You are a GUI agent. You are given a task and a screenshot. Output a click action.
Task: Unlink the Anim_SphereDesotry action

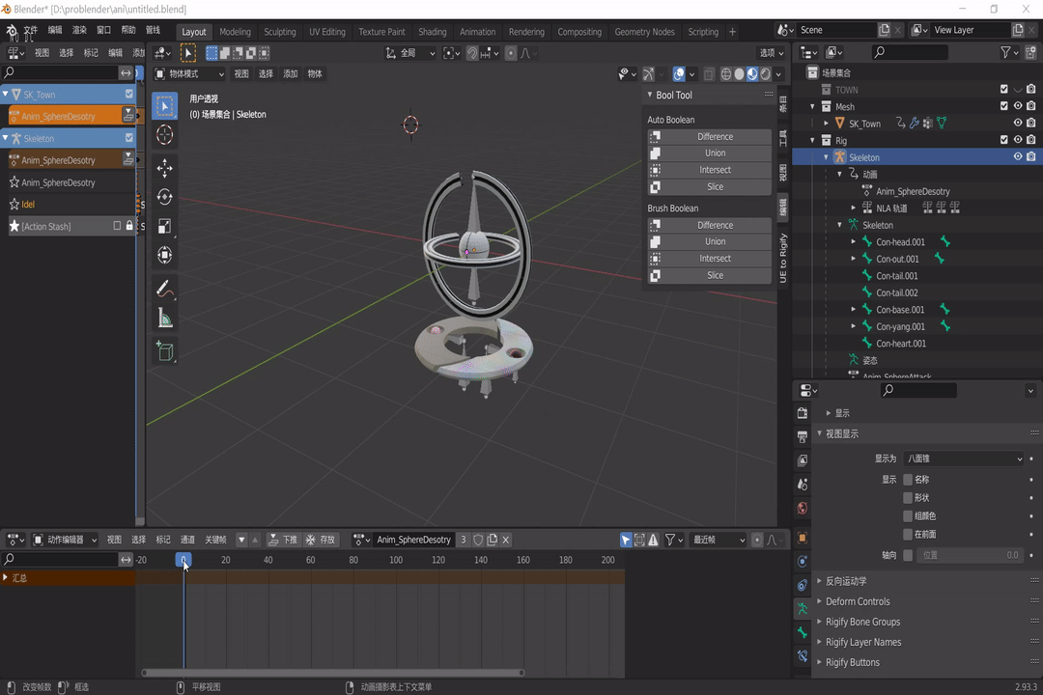click(x=505, y=540)
